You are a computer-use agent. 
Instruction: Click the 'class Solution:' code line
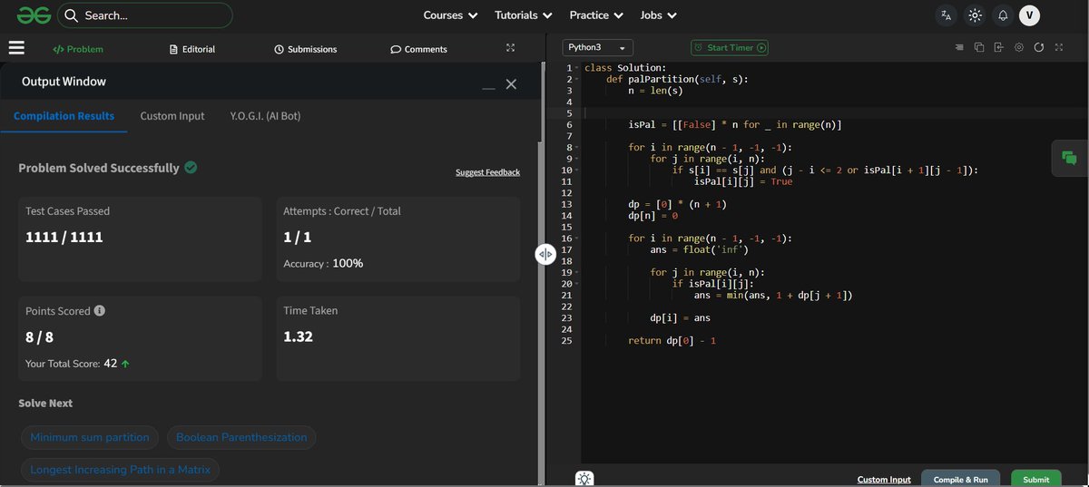(x=625, y=68)
